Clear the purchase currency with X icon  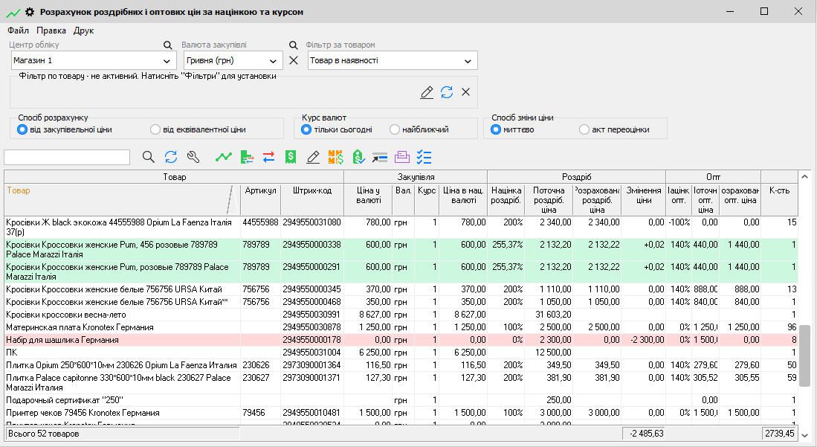[293, 60]
